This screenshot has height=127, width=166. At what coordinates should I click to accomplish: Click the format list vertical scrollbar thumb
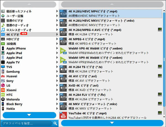[x=164, y=60]
